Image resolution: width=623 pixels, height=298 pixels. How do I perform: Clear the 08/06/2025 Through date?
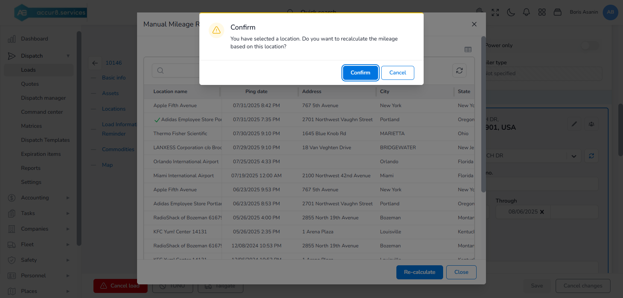click(x=542, y=212)
